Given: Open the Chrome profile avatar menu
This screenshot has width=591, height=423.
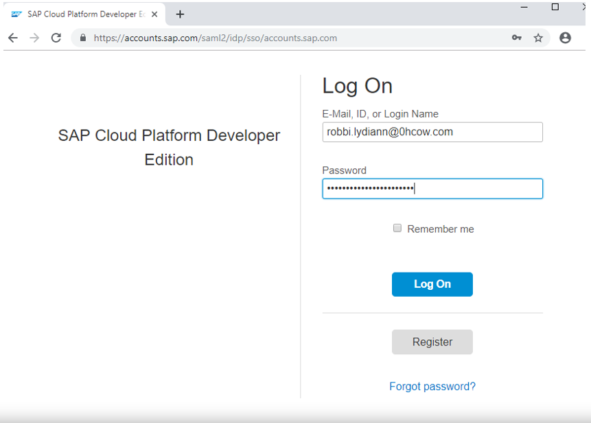Looking at the screenshot, I should [x=565, y=38].
